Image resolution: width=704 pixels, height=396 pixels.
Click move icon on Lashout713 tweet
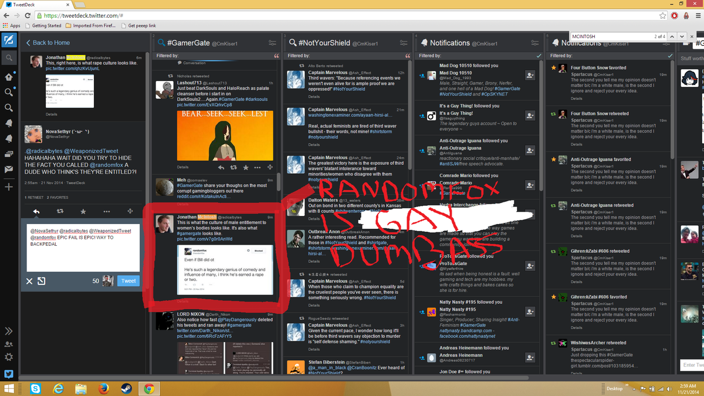(x=270, y=167)
